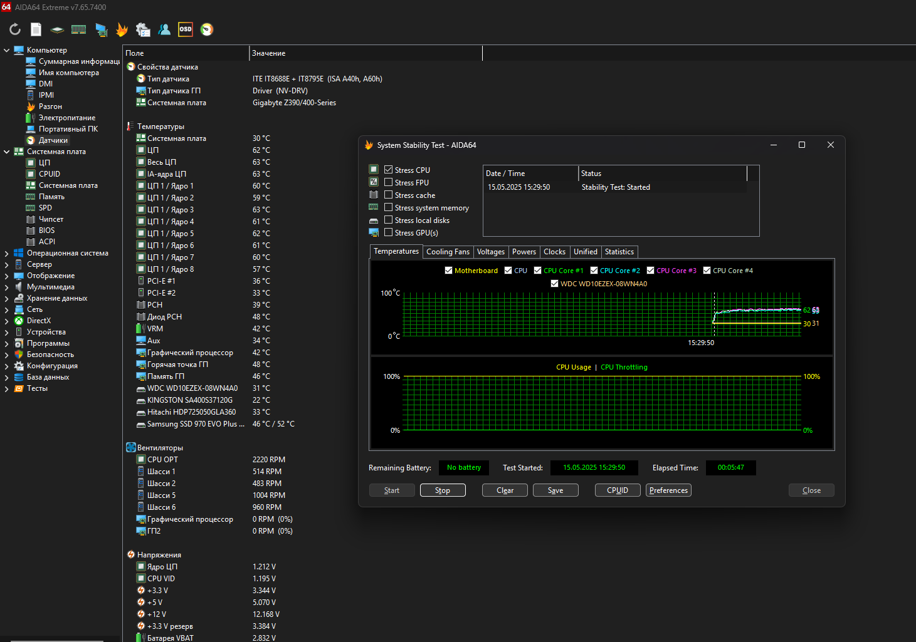Launch stability test via flame toolbar icon
The image size is (916, 642).
pyautogui.click(x=122, y=29)
